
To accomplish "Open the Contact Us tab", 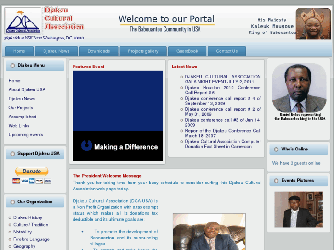I will tap(227, 51).
